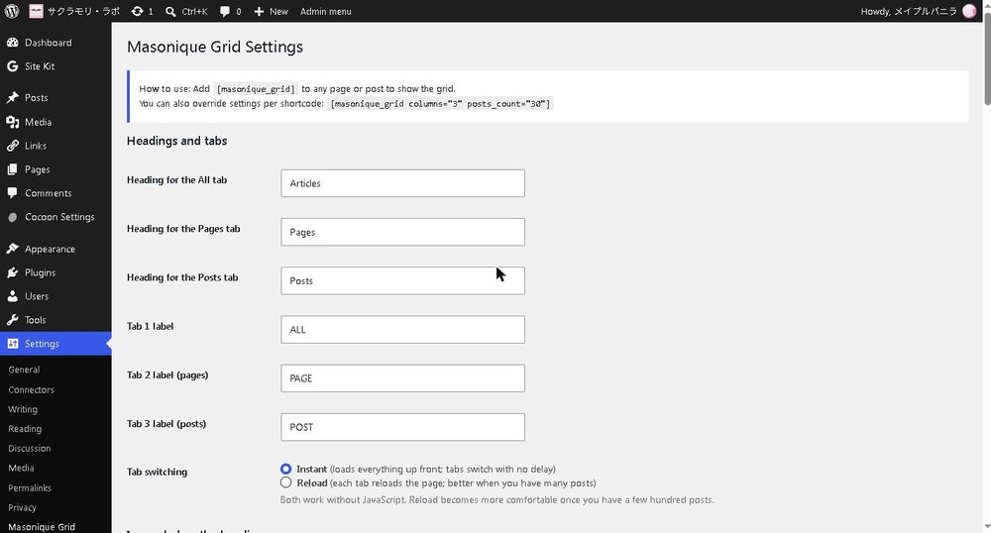991x533 pixels.
Task: Click the Media library icon
Action: pyautogui.click(x=12, y=122)
